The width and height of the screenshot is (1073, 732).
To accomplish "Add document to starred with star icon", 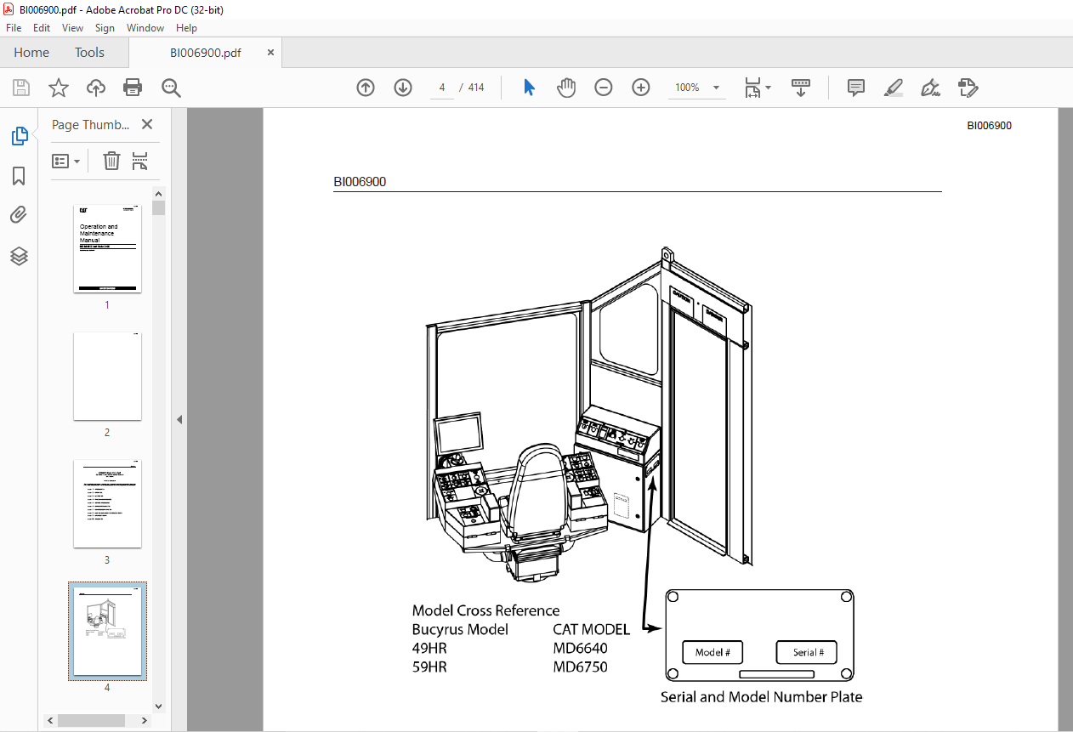I will click(x=59, y=88).
